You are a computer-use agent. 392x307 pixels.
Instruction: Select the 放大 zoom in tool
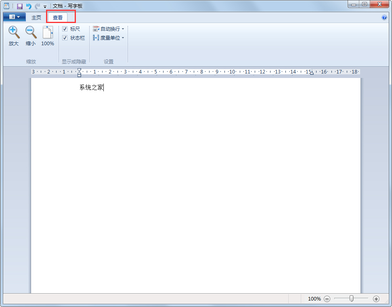(x=13, y=36)
